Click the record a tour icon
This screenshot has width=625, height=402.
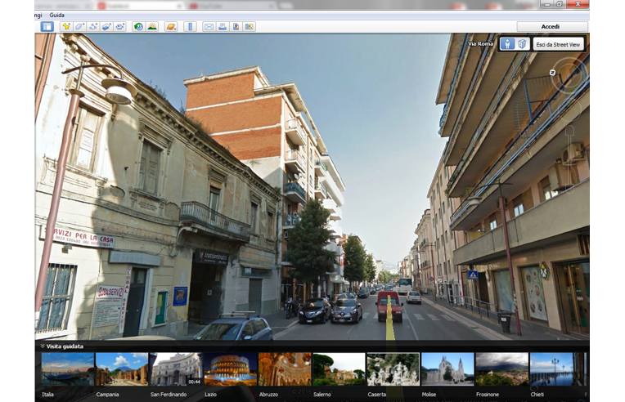point(120,27)
